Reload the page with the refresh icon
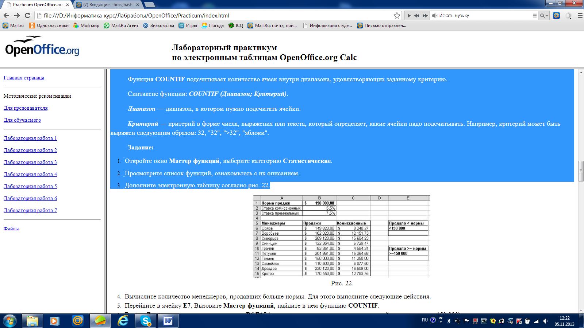Viewport: 584px width, 328px height. pyautogui.click(x=27, y=15)
